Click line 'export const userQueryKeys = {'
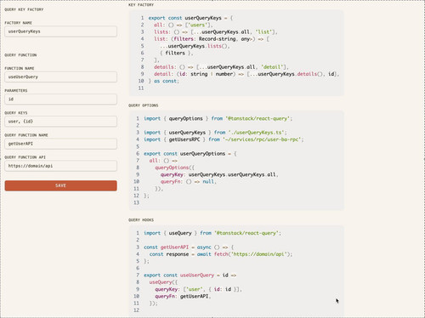The height and width of the screenshot is (318, 425). coord(190,18)
